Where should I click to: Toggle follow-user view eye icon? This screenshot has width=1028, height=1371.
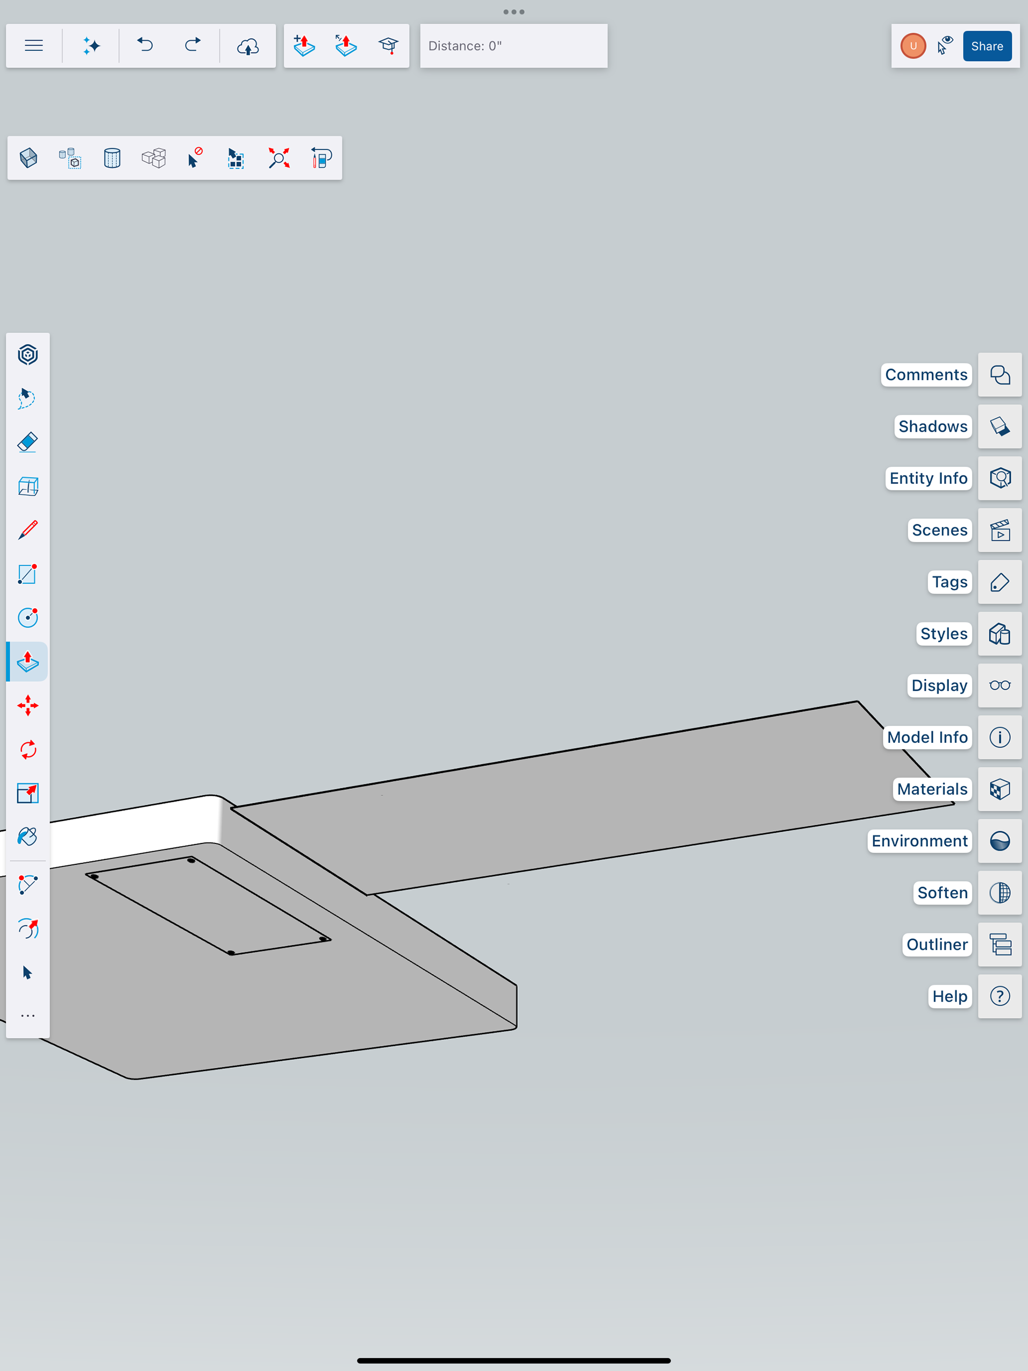(944, 46)
